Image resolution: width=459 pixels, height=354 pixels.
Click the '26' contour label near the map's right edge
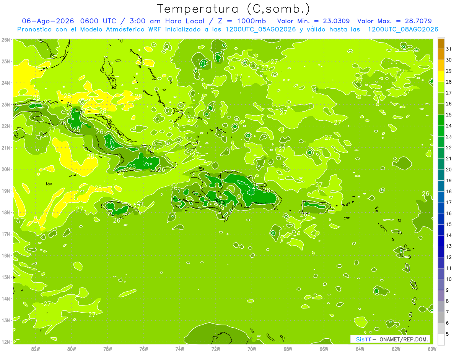(425, 194)
